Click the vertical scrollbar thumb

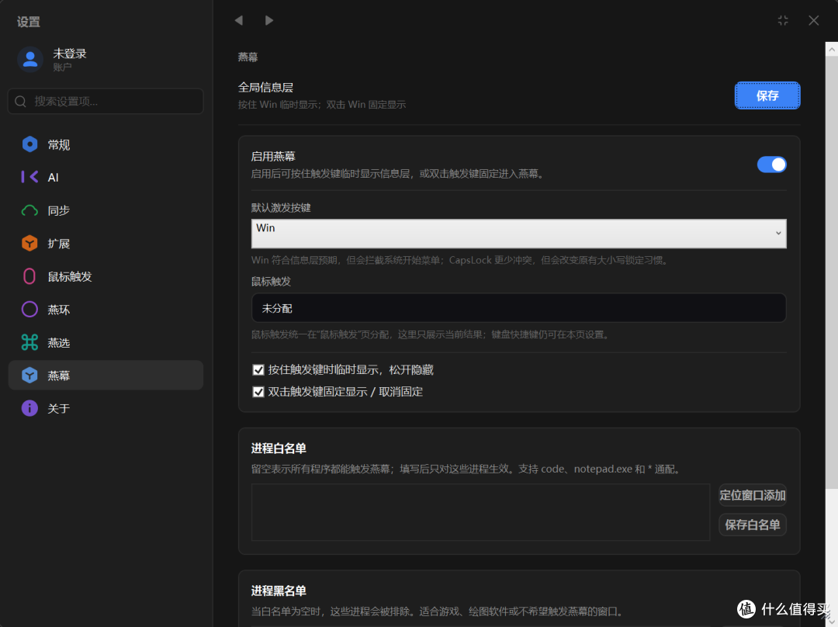(832, 272)
